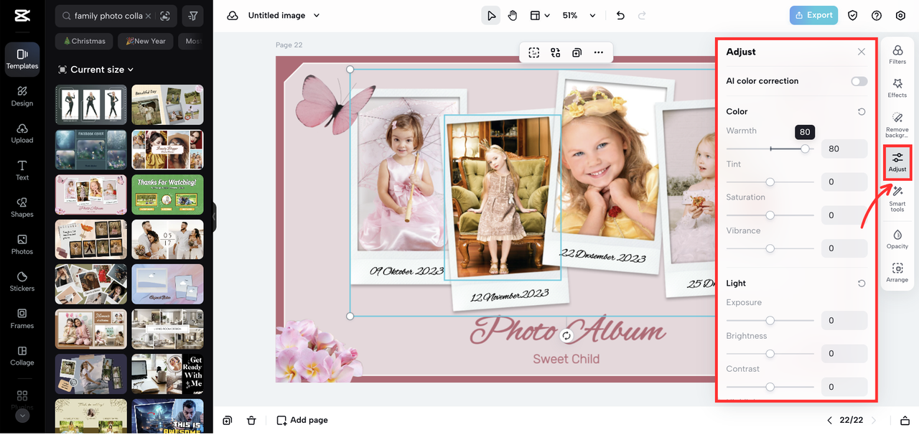Open the Opacity tool

pos(897,239)
